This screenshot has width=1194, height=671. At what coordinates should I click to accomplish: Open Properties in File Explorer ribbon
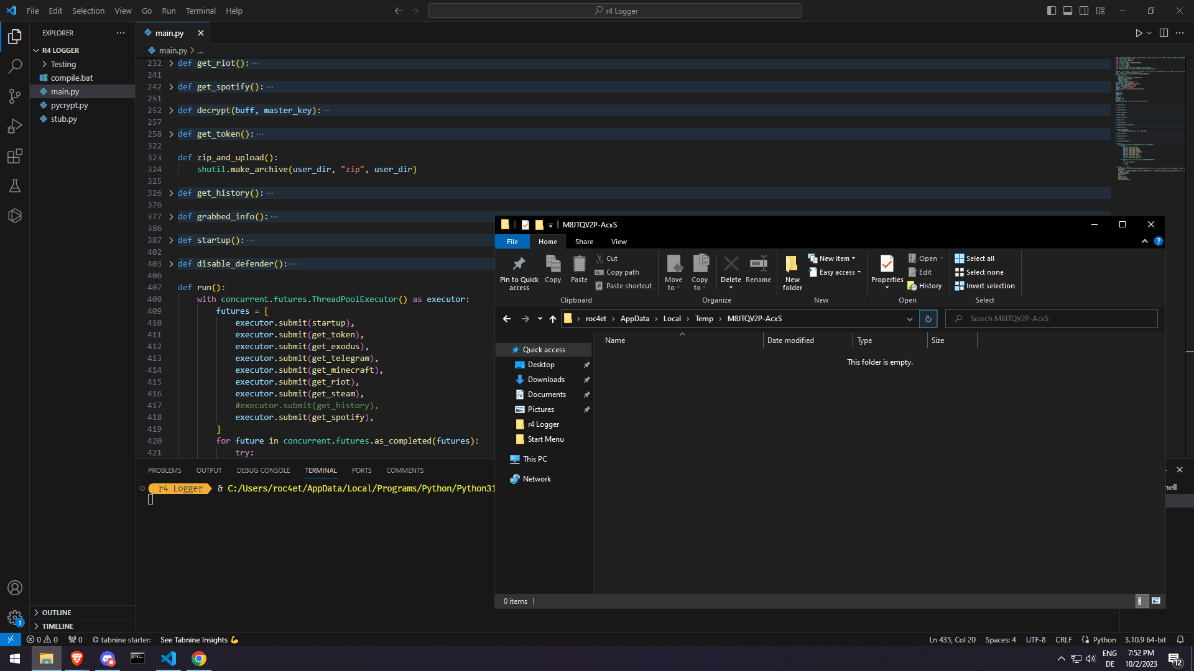(x=887, y=272)
